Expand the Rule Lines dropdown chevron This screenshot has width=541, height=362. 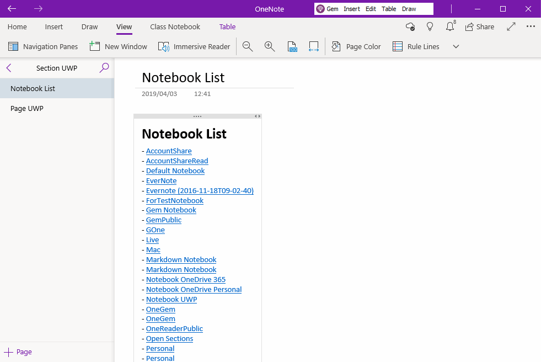pyautogui.click(x=456, y=46)
